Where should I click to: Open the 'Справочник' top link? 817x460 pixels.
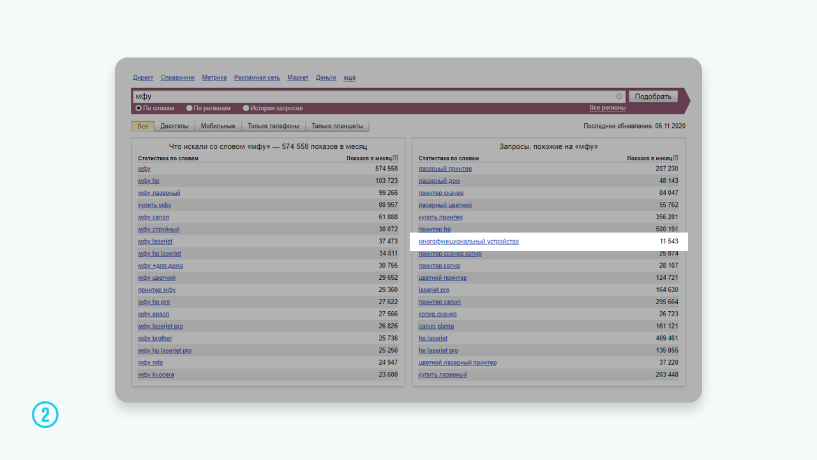[177, 77]
